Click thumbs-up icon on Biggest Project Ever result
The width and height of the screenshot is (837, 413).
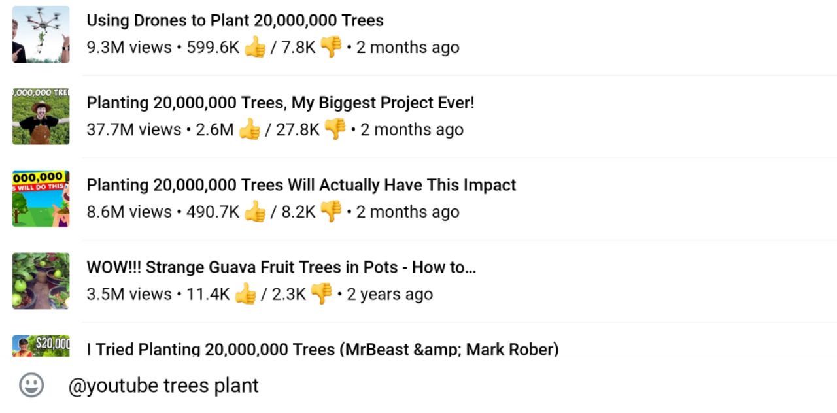click(249, 129)
